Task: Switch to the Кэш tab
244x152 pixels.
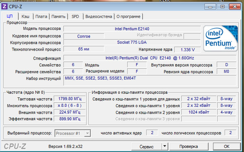Action: coord(26,16)
